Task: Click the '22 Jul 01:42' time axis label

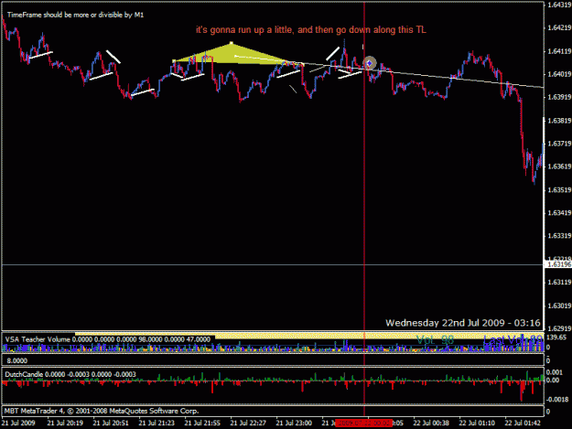Action: click(x=523, y=424)
